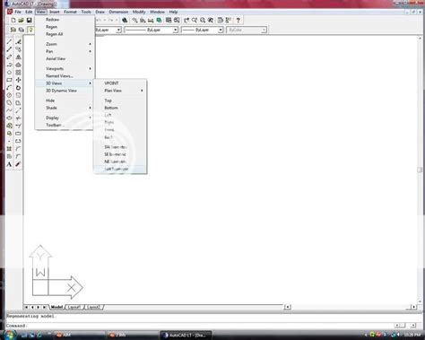Expand the Shade submenu

point(65,108)
